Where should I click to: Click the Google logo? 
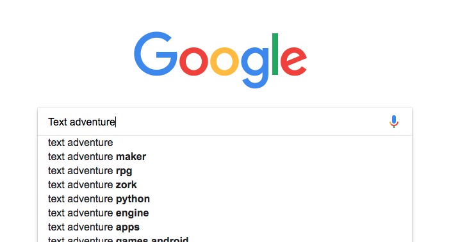pyautogui.click(x=220, y=60)
